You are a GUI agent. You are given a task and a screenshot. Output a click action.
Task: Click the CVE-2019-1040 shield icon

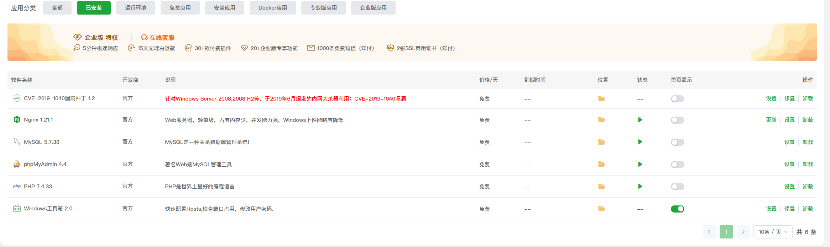coord(17,98)
